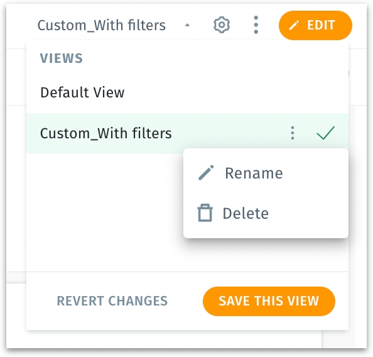
Task: Select Default View from views list
Action: pos(187,92)
